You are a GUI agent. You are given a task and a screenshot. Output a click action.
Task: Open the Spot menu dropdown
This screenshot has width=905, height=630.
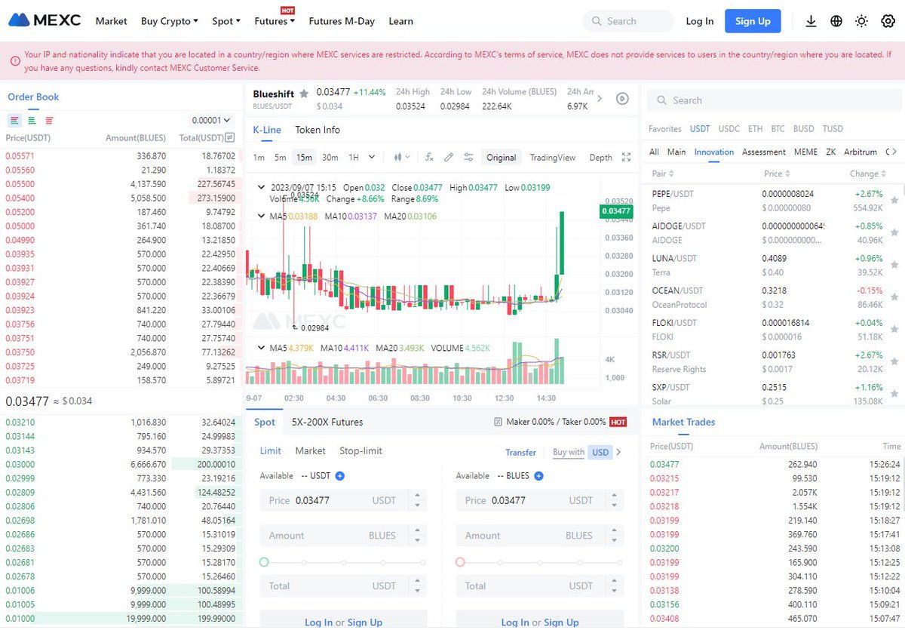coord(226,21)
